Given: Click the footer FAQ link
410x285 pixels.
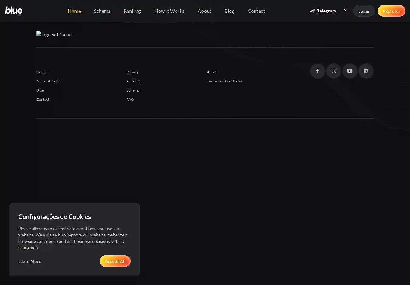Looking at the screenshot, I should 130,99.
